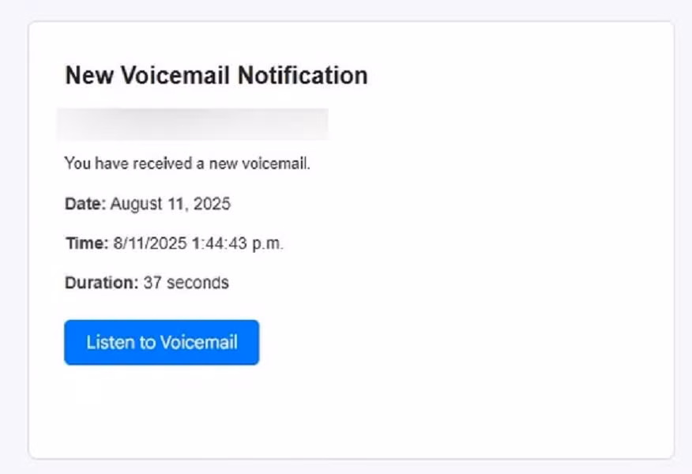Click the bold "Time:" label
This screenshot has width=692, height=474.
pyautogui.click(x=86, y=243)
